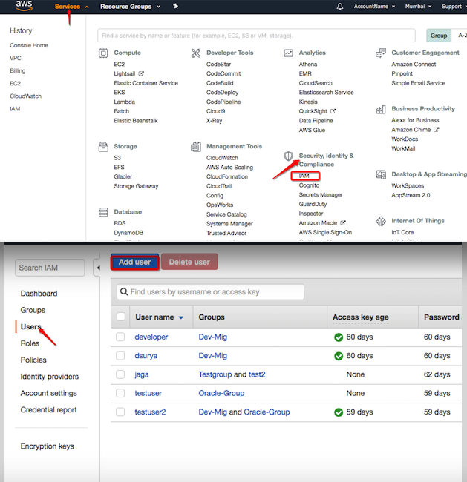Click the AWS logo icon
The image size is (467, 482).
click(x=21, y=7)
